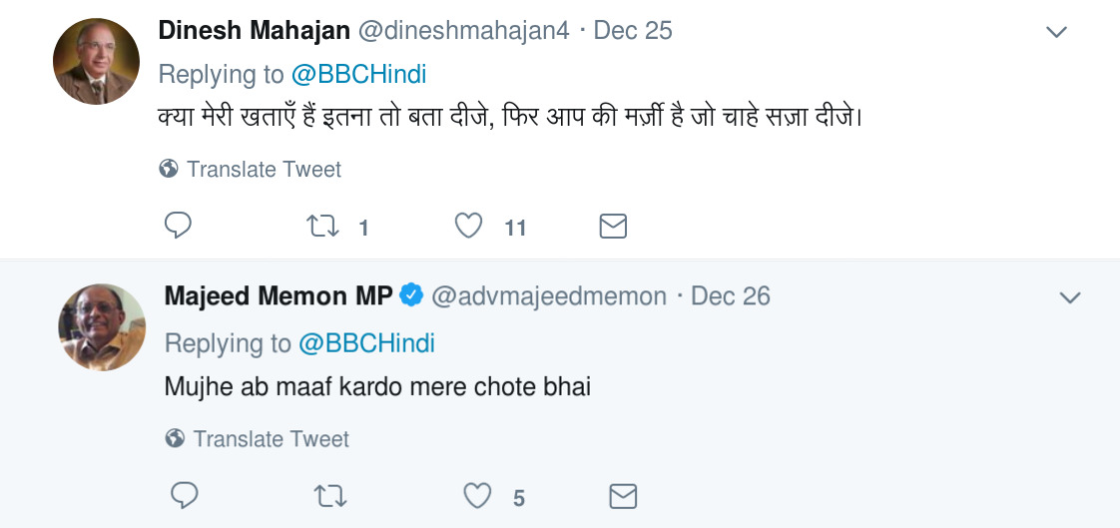Like Majeed Memon's tweet
Viewport: 1120px width, 528px height.
(x=478, y=496)
